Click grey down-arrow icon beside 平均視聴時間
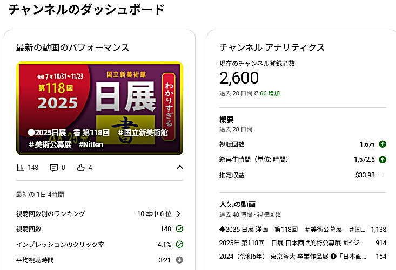This screenshot has width=396, height=270. pos(179,260)
